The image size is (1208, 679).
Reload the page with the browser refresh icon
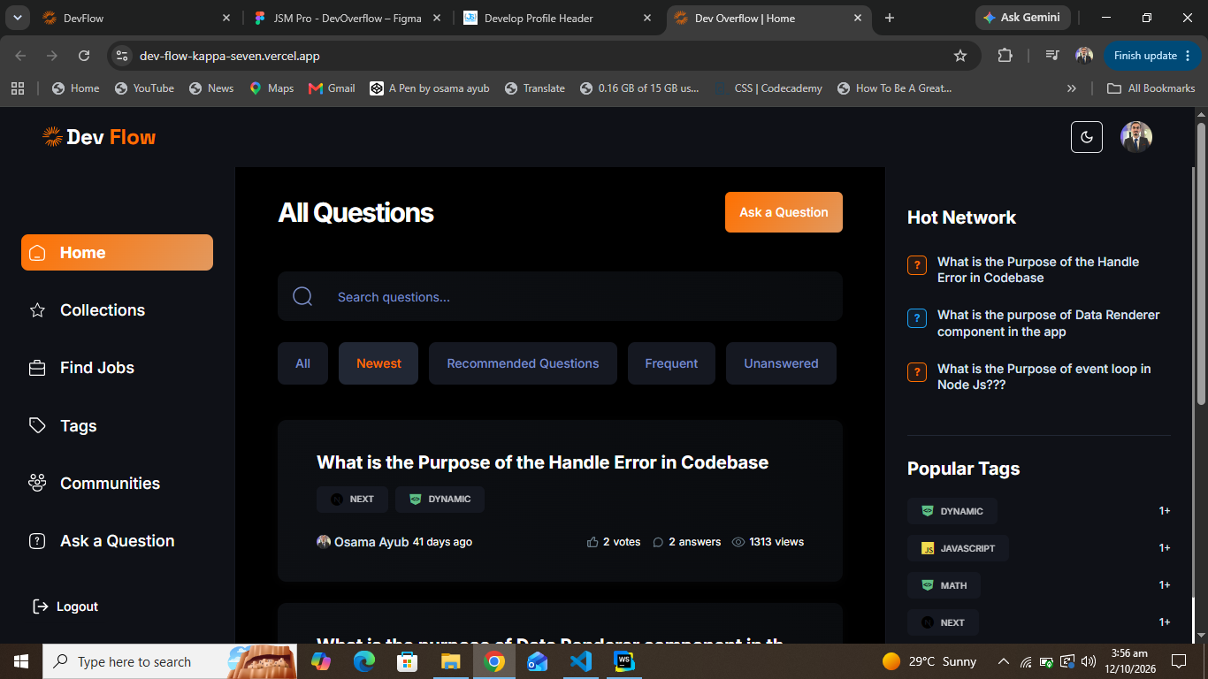tap(84, 56)
